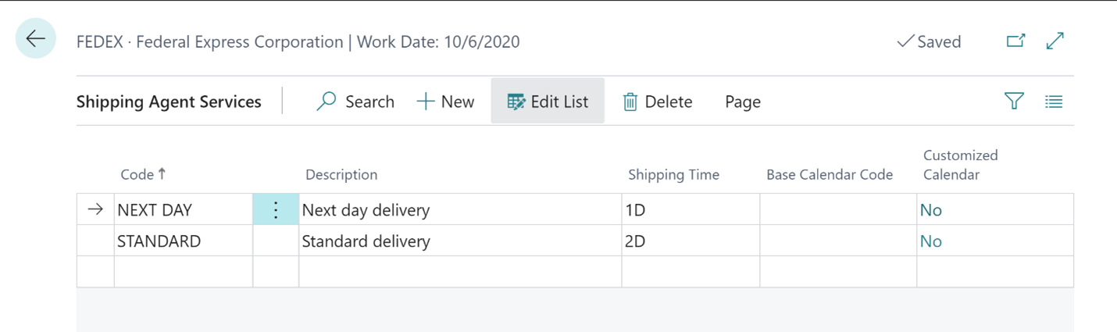Open Shipping Time column header options
This screenshot has width=1117, height=332.
[x=673, y=174]
